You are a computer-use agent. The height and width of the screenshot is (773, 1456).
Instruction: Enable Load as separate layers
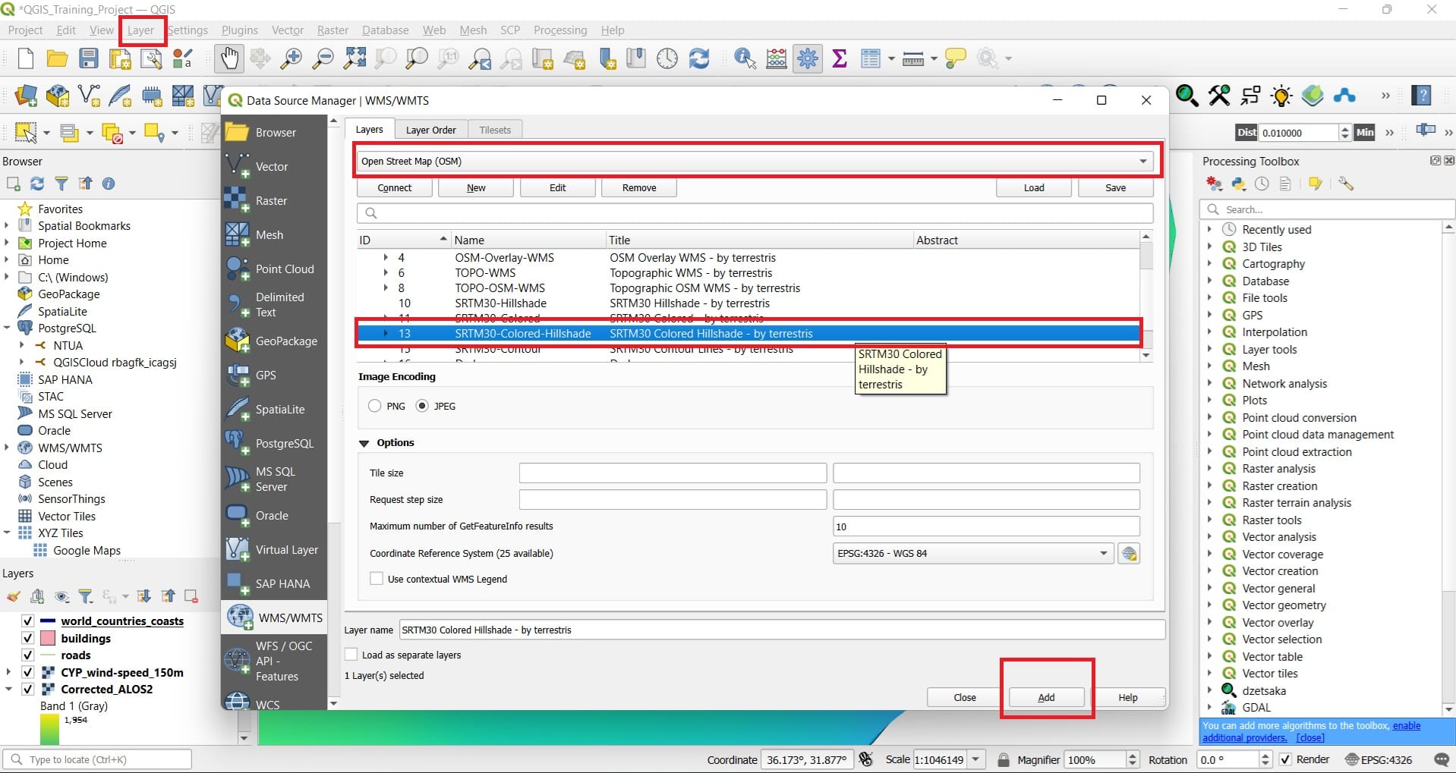pos(351,655)
